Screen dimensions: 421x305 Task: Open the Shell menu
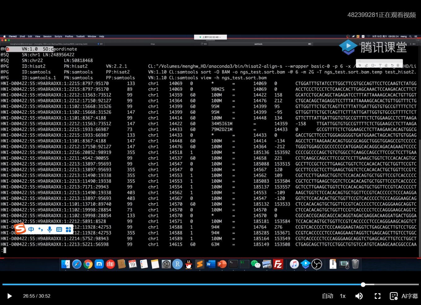(x=22, y=36)
